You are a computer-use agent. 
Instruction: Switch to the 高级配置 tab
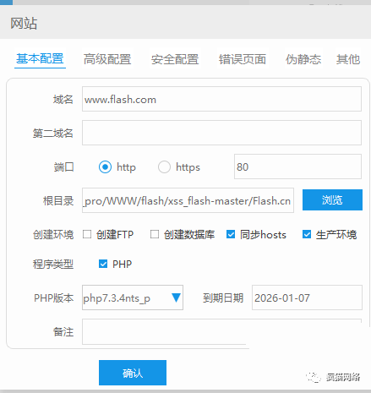[107, 59]
